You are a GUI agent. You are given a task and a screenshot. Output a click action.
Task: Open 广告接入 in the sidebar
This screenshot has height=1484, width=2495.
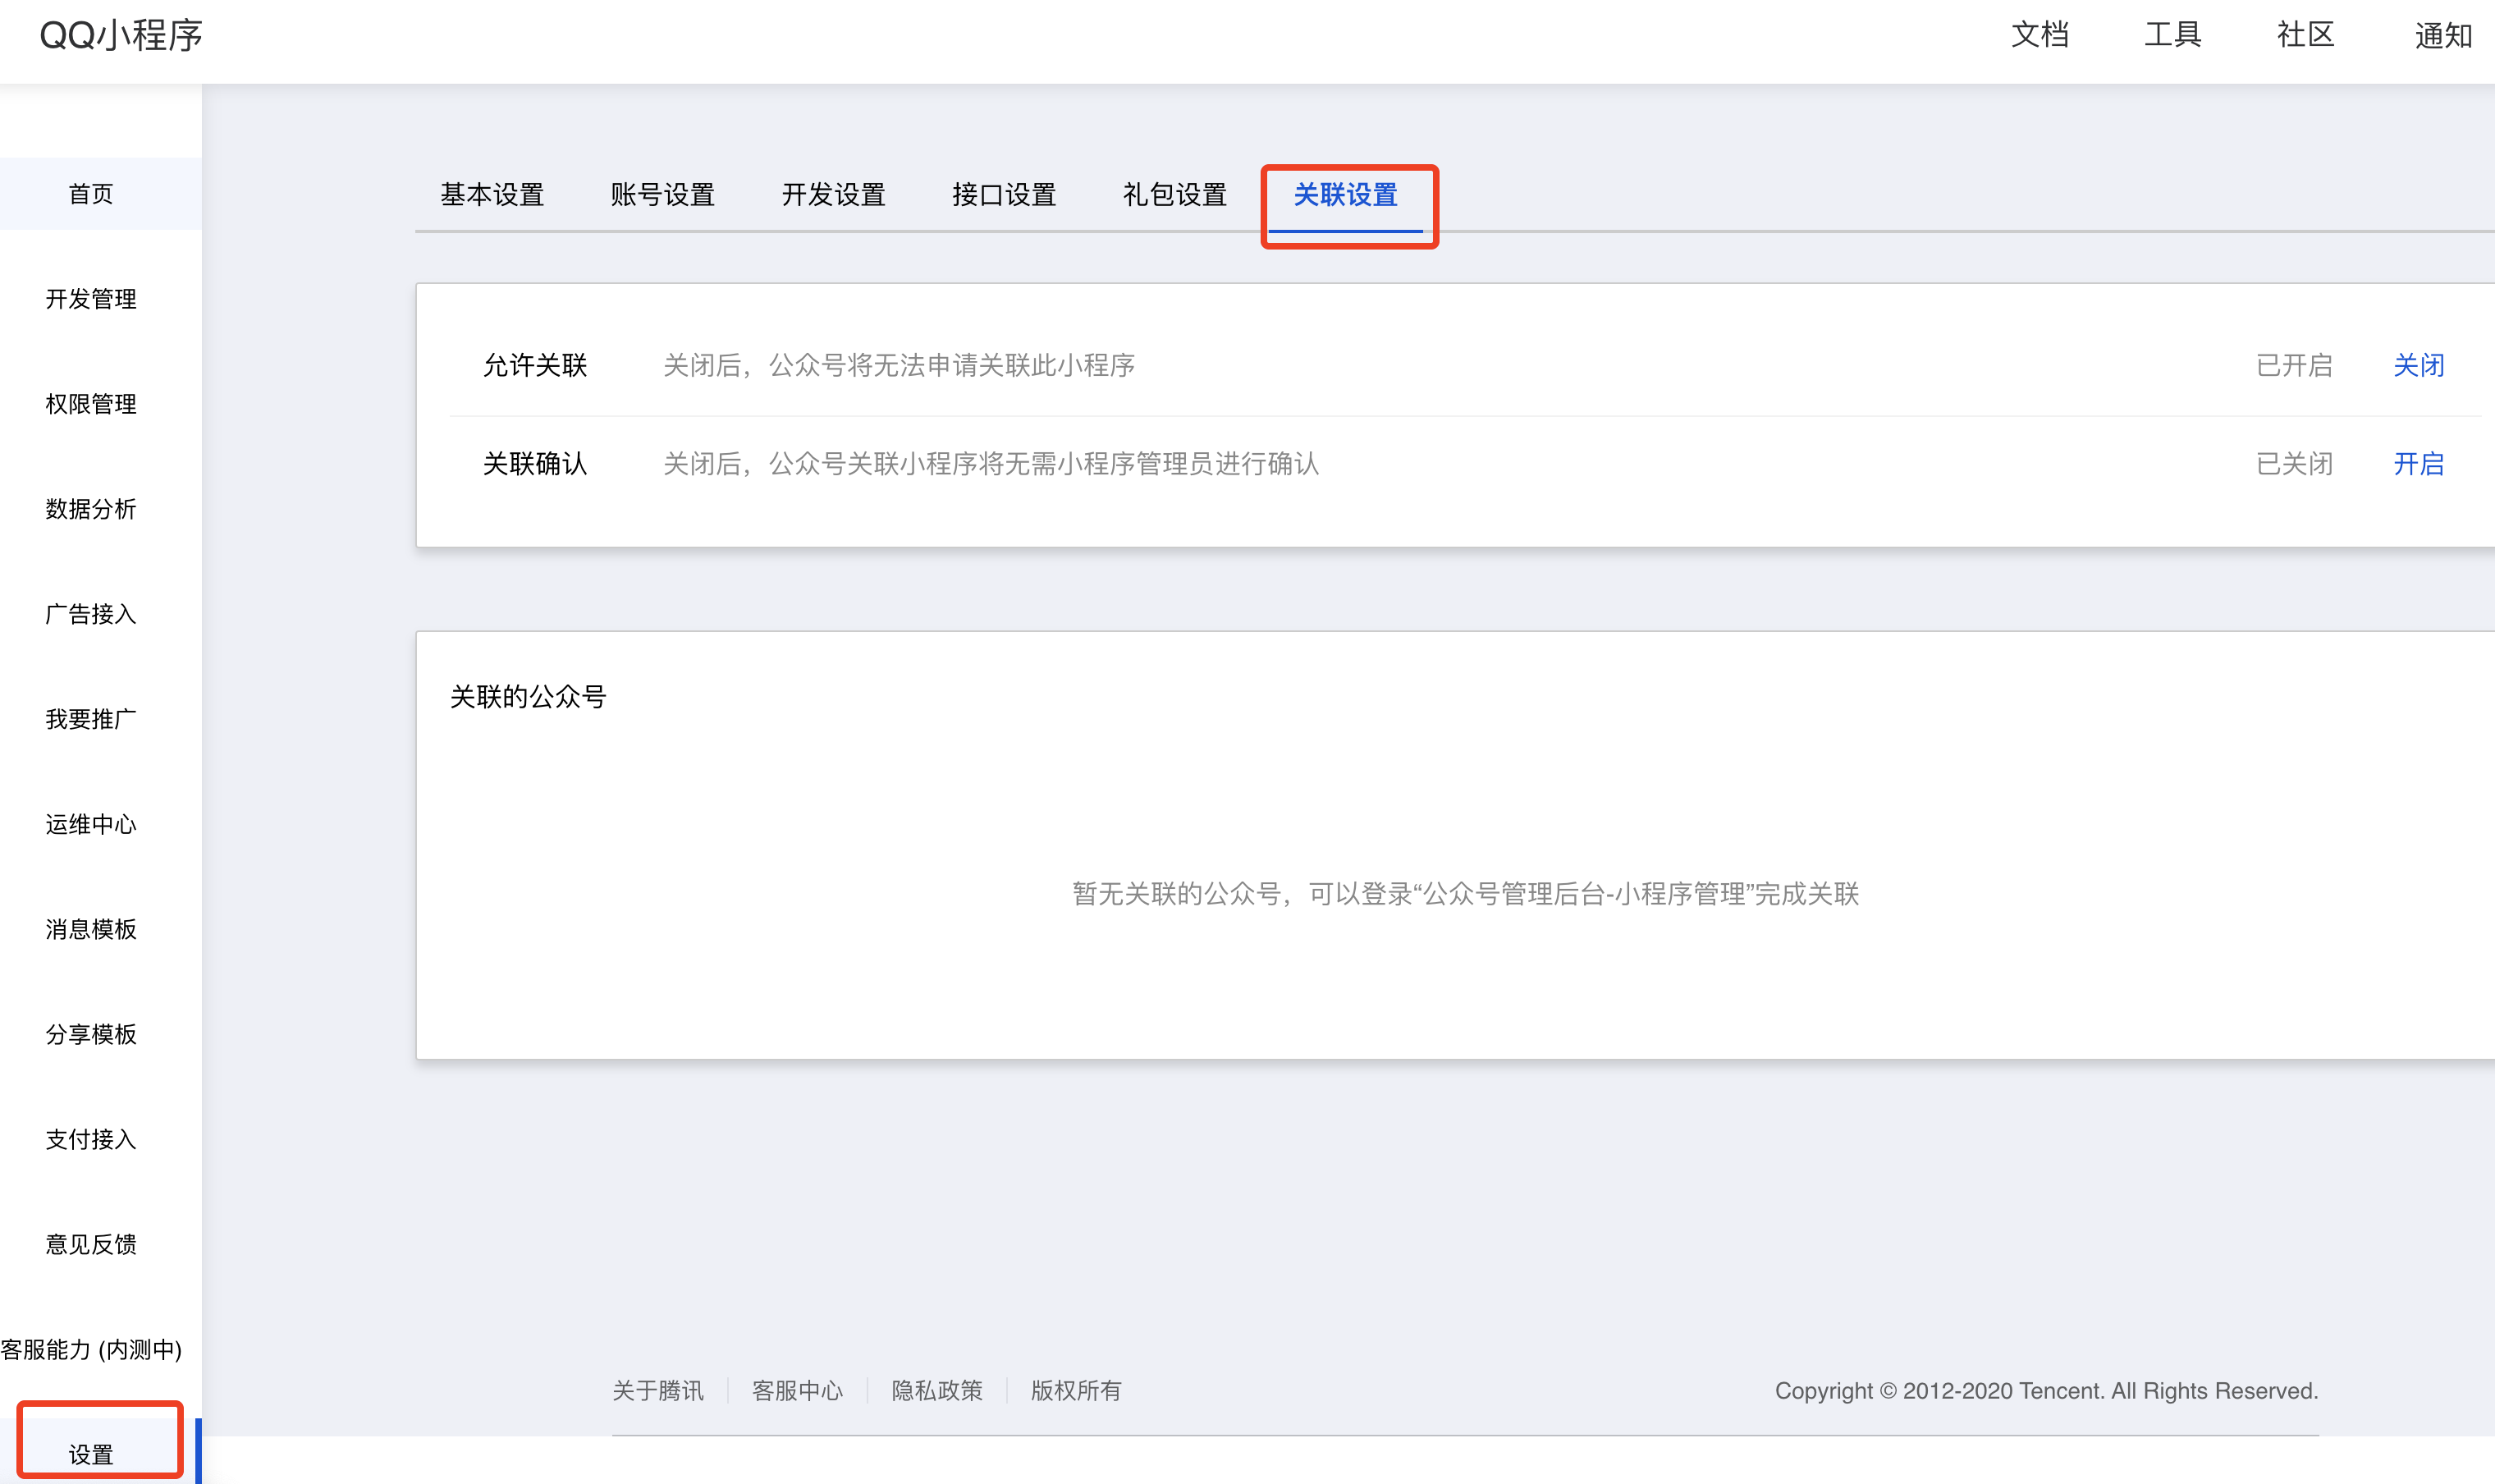91,614
